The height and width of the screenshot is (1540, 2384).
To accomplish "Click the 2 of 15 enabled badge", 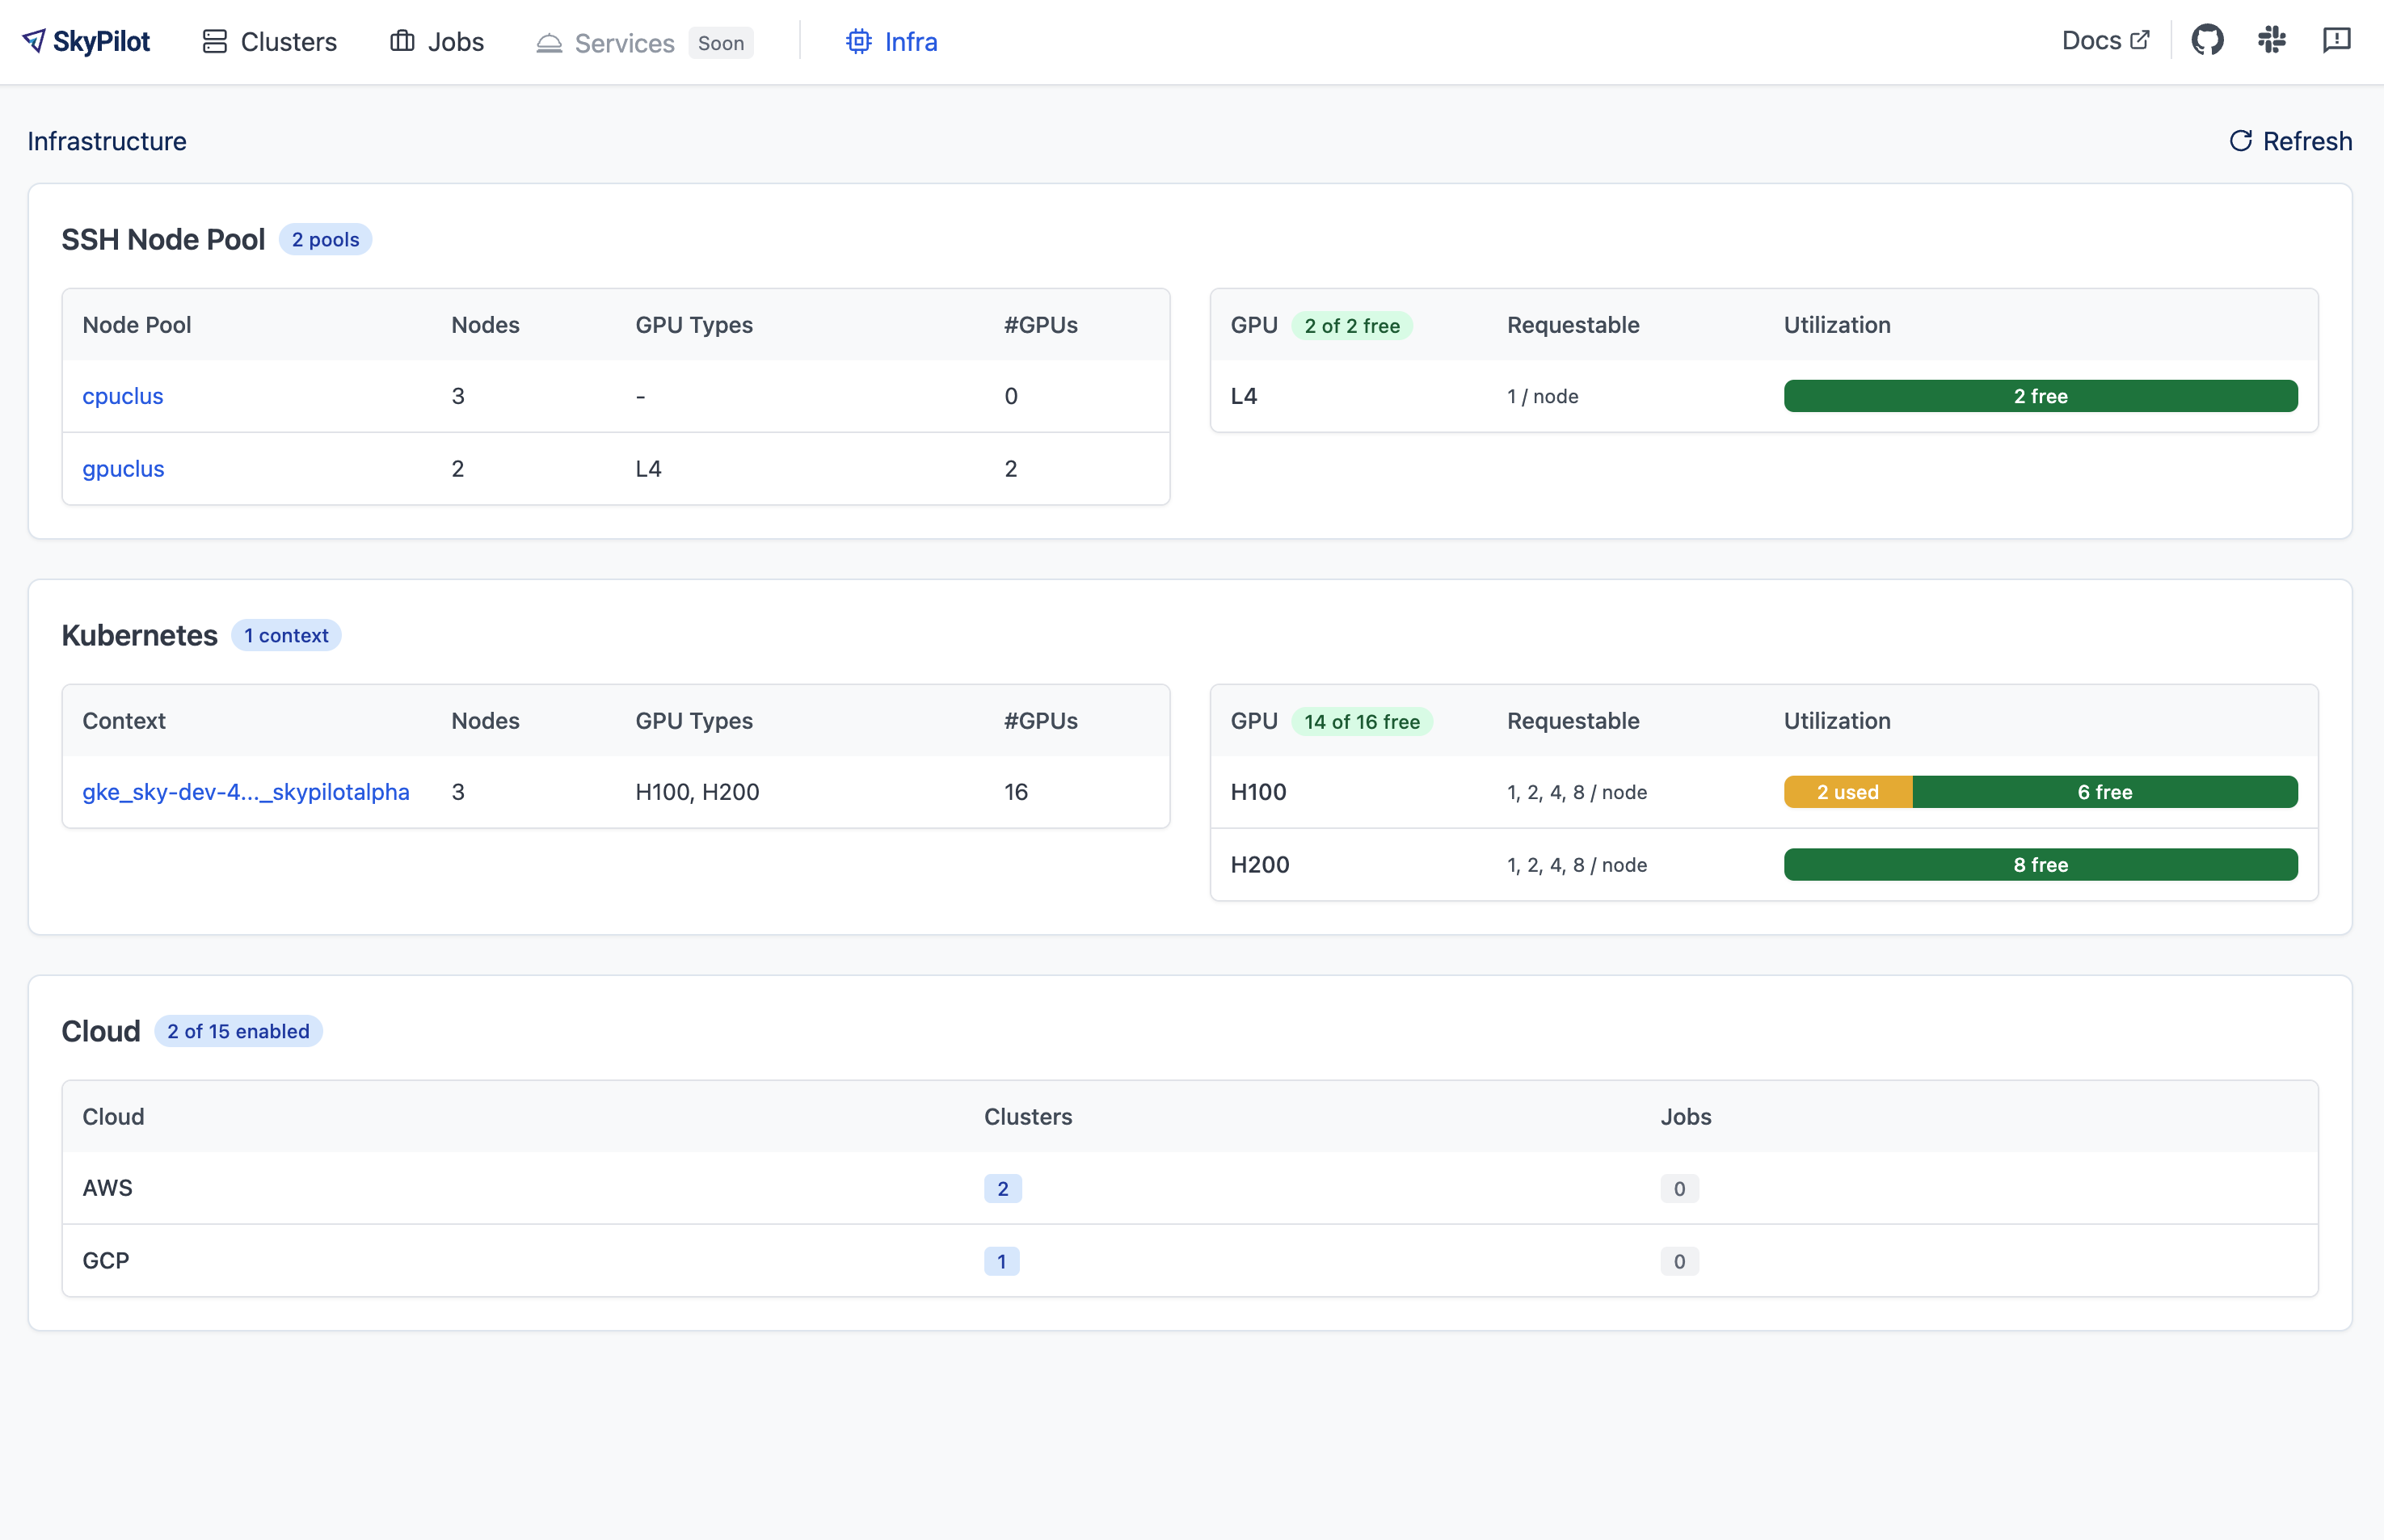I will (238, 1032).
